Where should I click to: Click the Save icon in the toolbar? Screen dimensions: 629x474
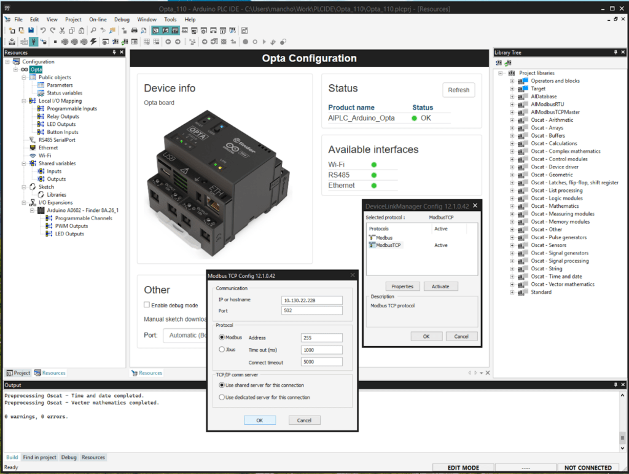tap(31, 31)
